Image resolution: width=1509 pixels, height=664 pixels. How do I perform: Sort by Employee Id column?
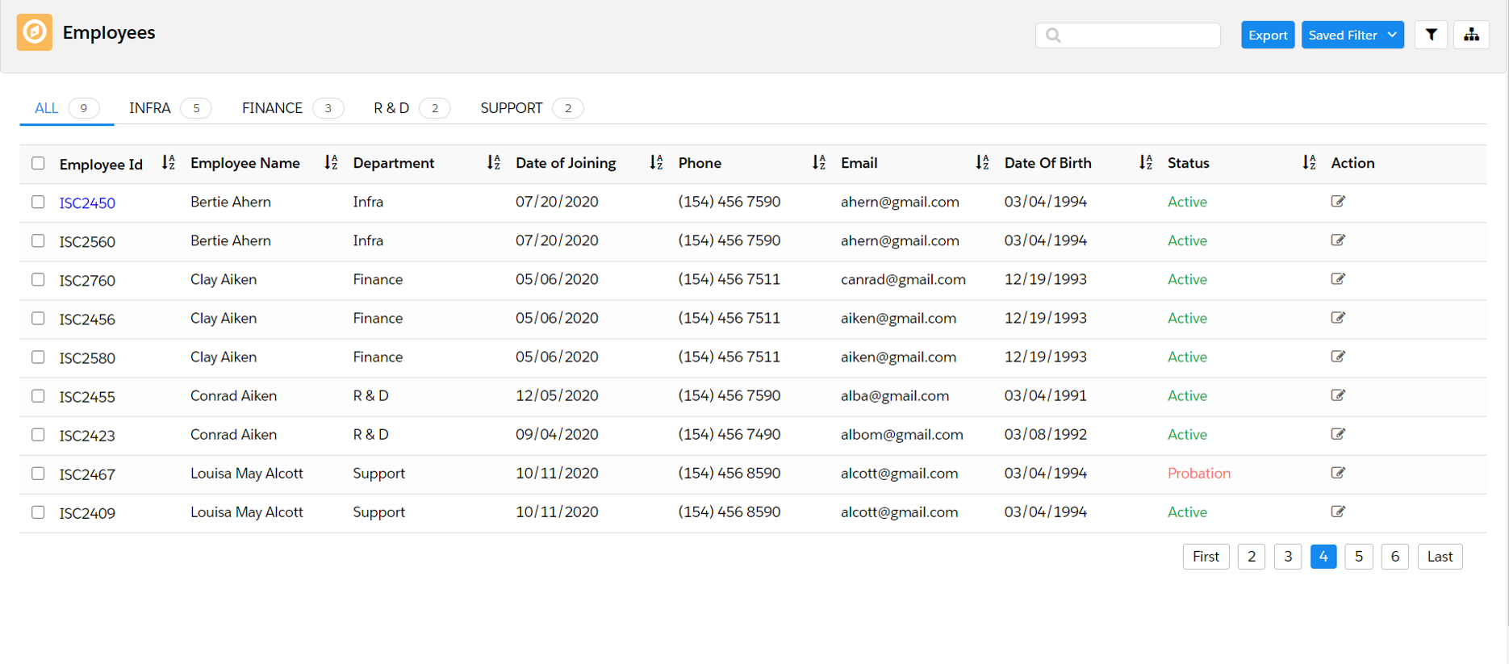point(168,163)
